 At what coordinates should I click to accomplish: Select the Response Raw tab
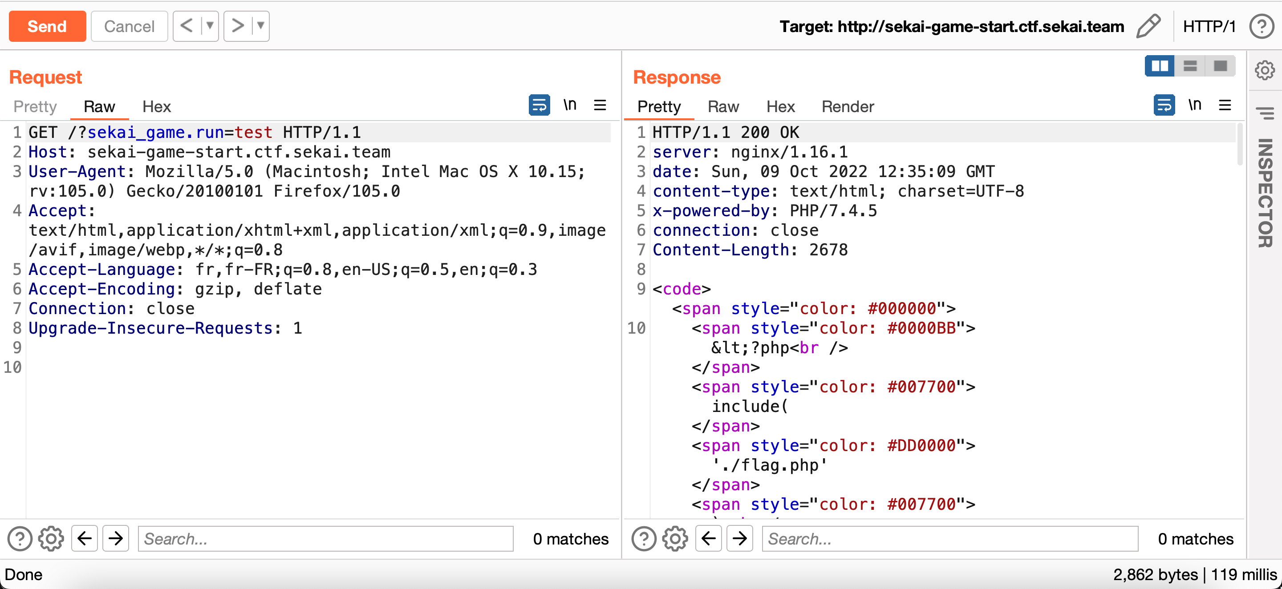click(723, 106)
